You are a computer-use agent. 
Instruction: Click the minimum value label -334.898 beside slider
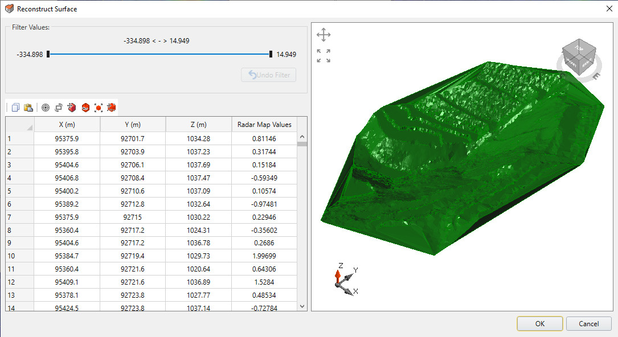(30, 54)
